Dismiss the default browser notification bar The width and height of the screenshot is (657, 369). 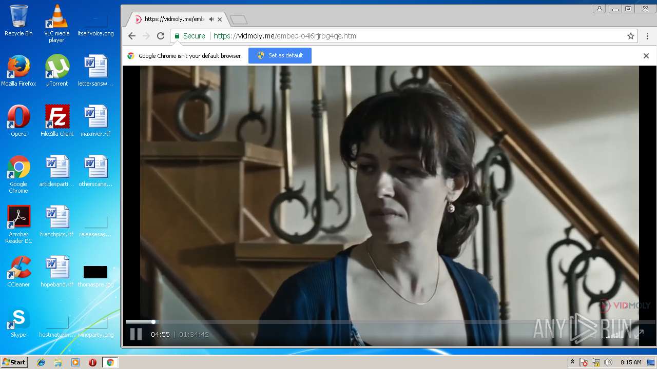point(646,56)
